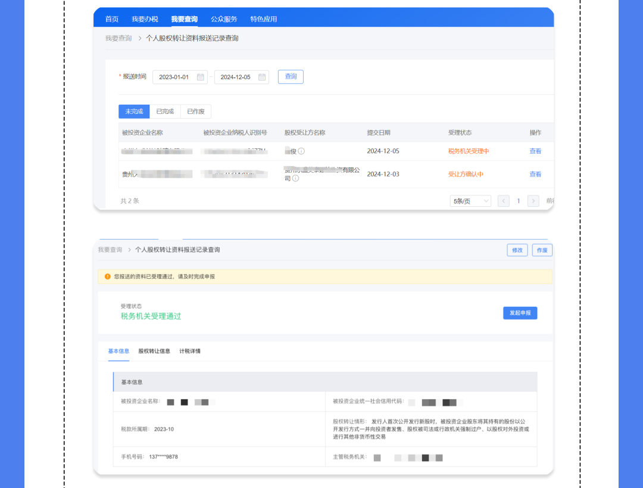Click the tax period value 2023-10
Viewport: 643px width, 488px height.
coord(164,429)
